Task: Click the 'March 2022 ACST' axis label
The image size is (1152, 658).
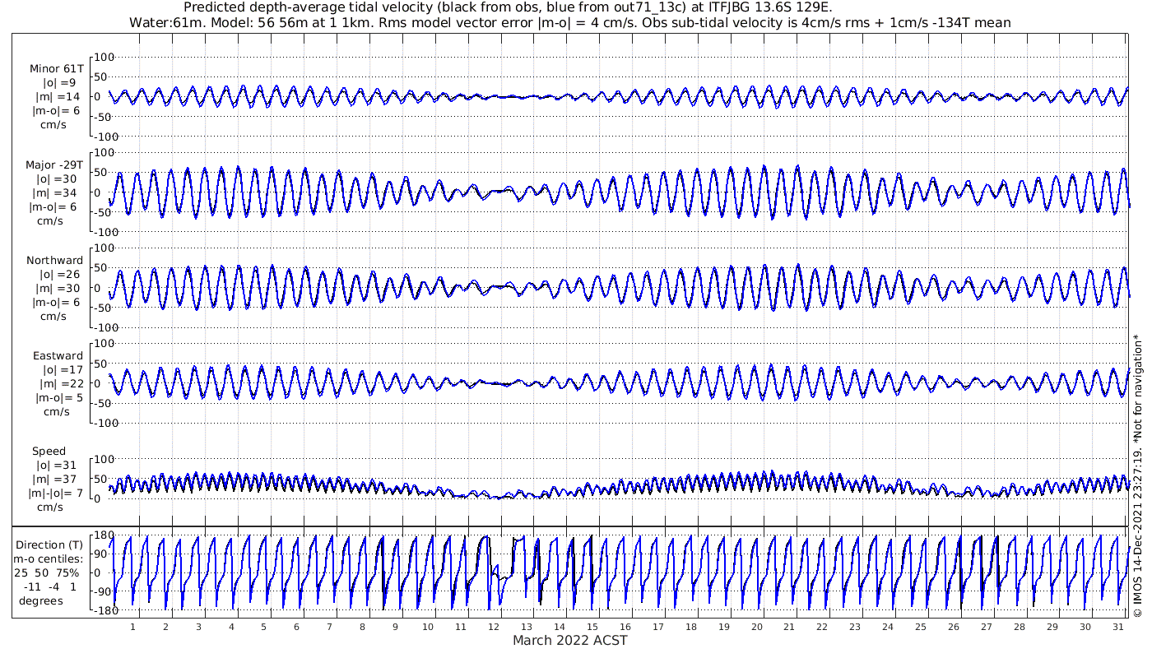Action: point(570,640)
